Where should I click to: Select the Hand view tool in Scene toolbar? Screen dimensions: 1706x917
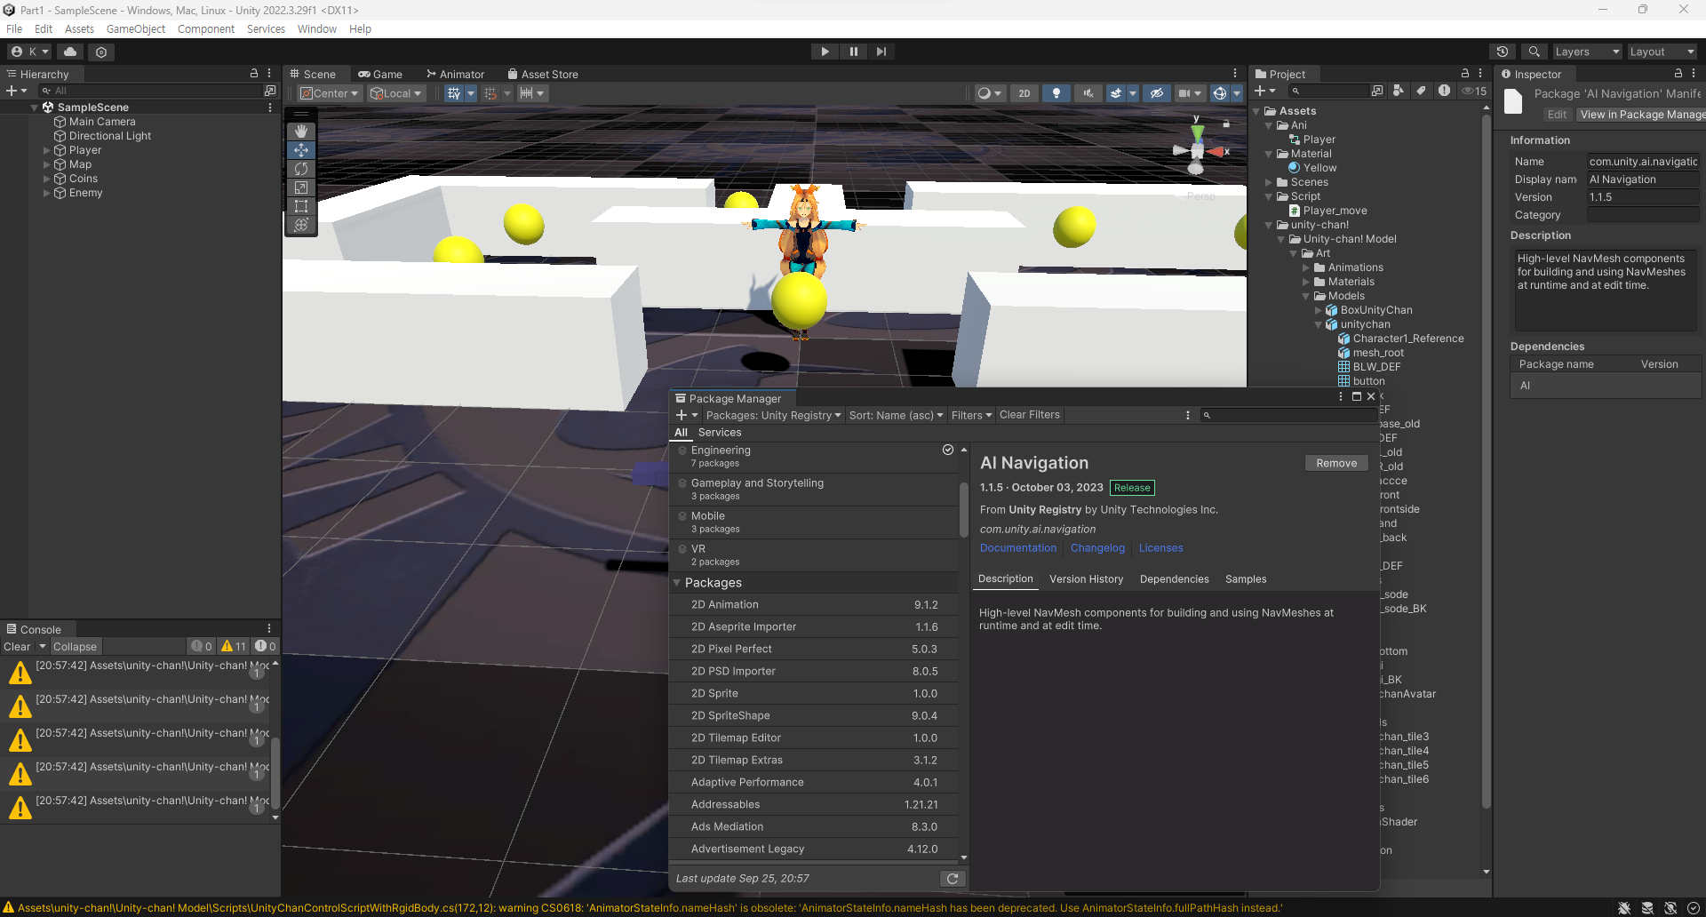tap(301, 132)
